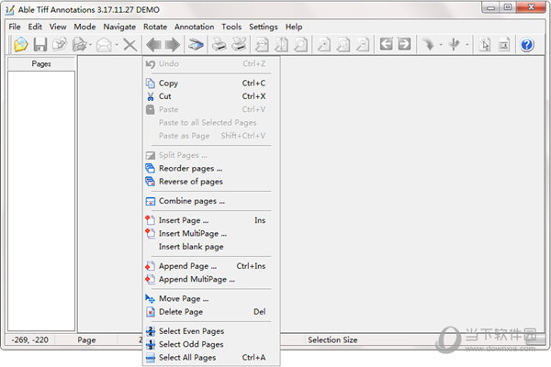Choose Append Page from the menu
551x367 pixels.
pyautogui.click(x=211, y=266)
